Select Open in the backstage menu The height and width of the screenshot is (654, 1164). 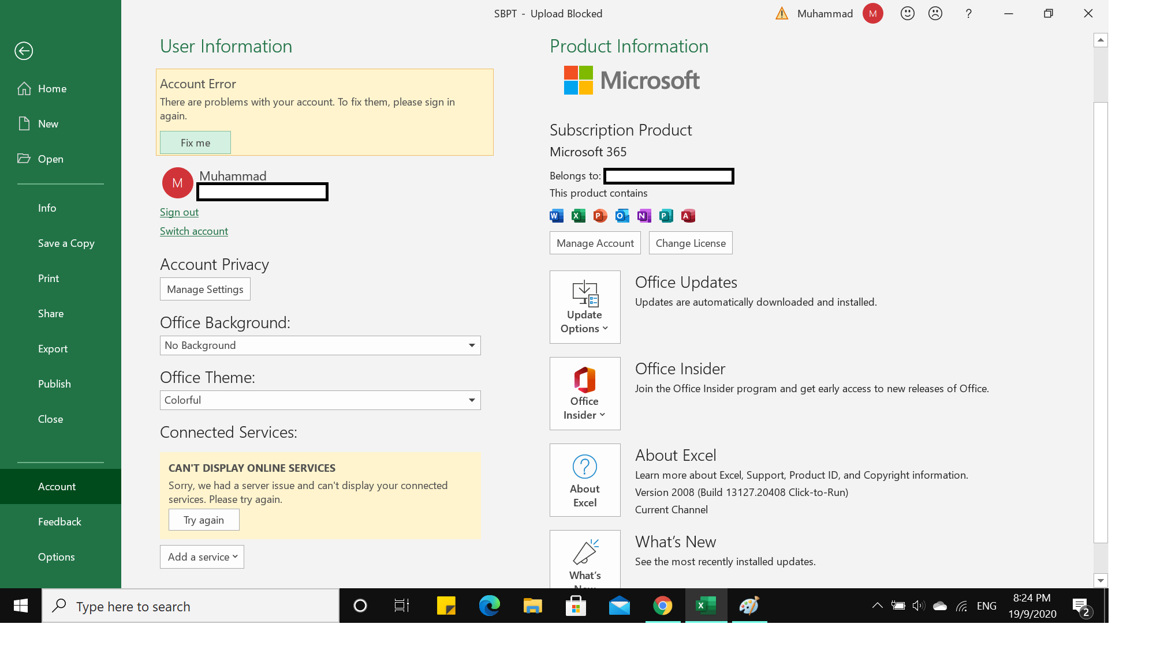61,159
